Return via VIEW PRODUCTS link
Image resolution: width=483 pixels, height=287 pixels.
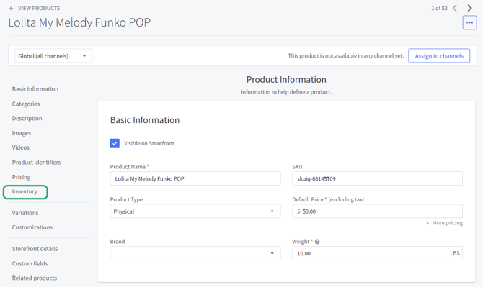[x=39, y=9]
